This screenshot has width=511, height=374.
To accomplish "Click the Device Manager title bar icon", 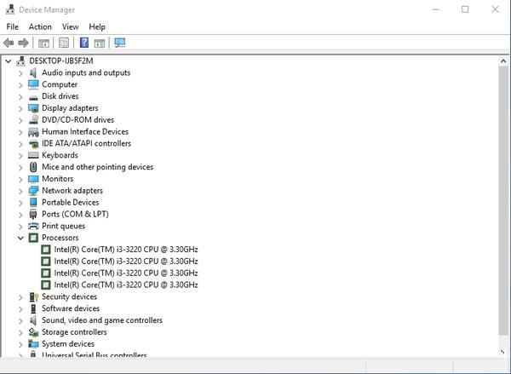I will [x=10, y=9].
